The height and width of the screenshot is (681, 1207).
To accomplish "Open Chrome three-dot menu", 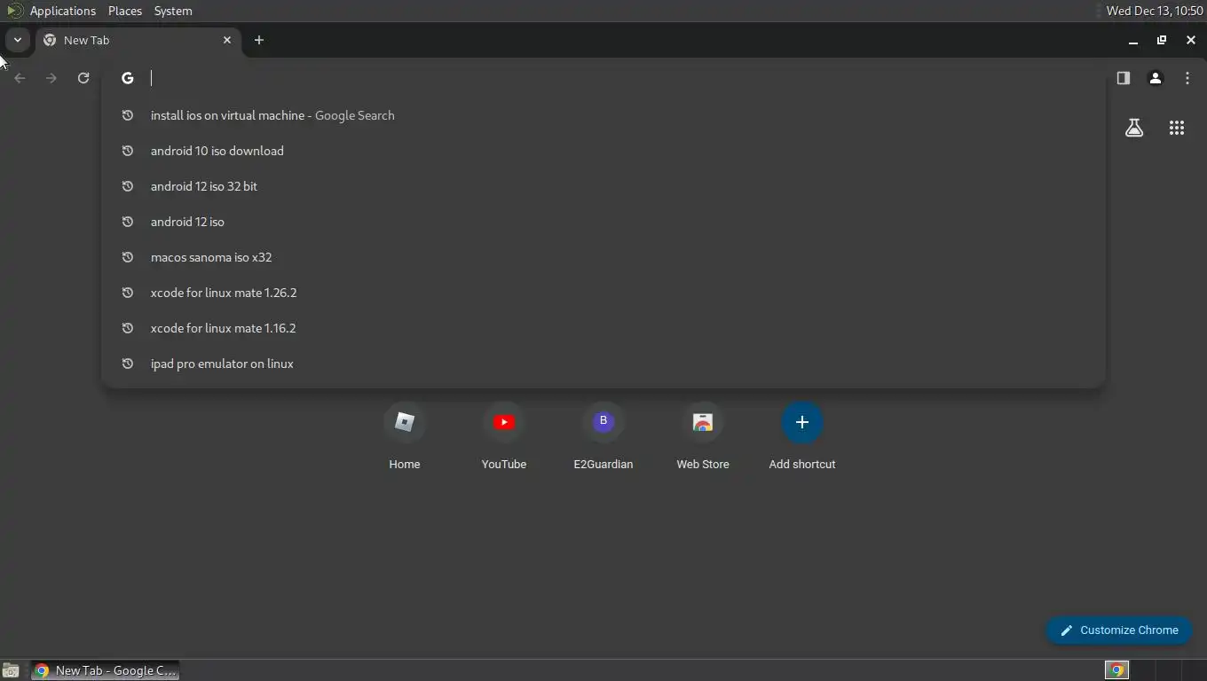I will (1187, 78).
